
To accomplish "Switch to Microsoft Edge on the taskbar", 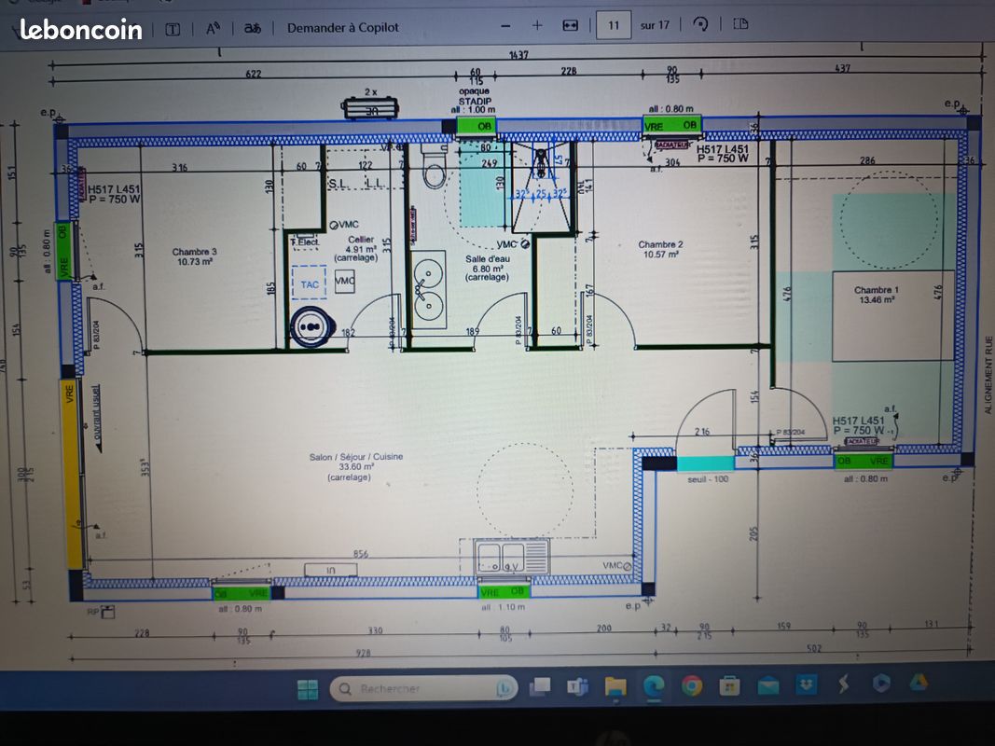I will click(x=654, y=685).
